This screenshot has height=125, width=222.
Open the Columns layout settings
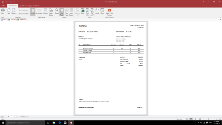coord(45,12)
